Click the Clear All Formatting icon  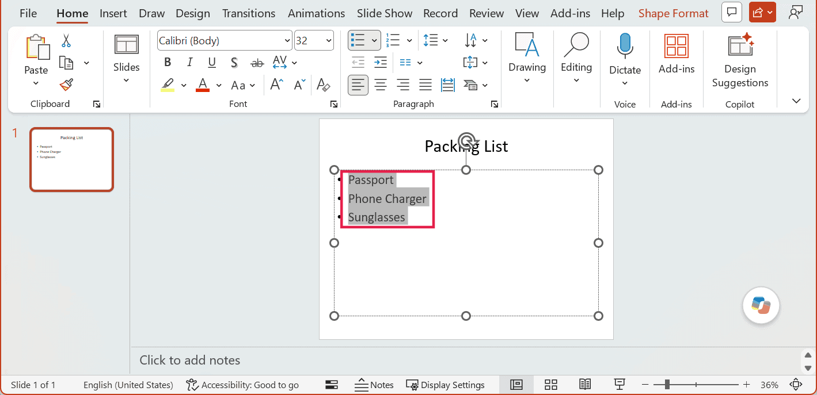click(x=323, y=85)
